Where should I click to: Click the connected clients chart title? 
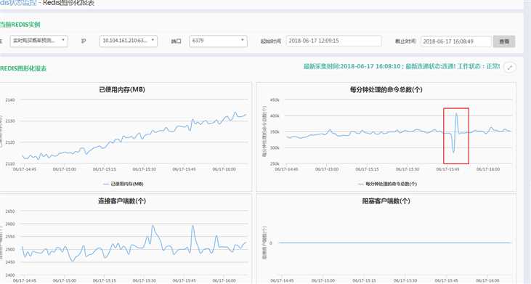tap(122, 201)
